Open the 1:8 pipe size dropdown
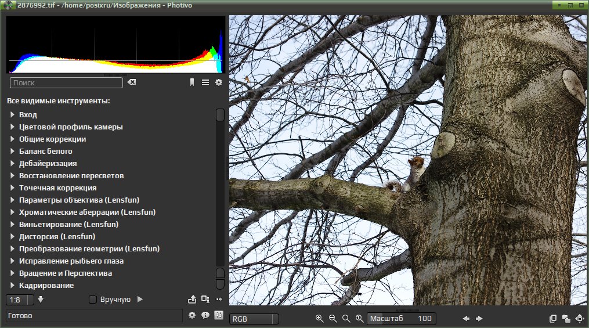589x328 pixels. click(20, 300)
